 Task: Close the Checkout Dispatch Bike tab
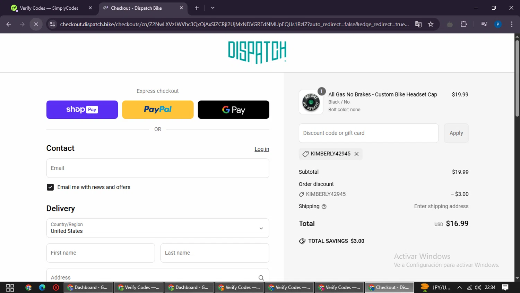pyautogui.click(x=181, y=8)
